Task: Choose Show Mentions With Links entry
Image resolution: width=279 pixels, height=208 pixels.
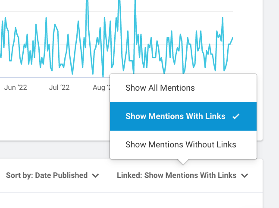Action: point(176,116)
